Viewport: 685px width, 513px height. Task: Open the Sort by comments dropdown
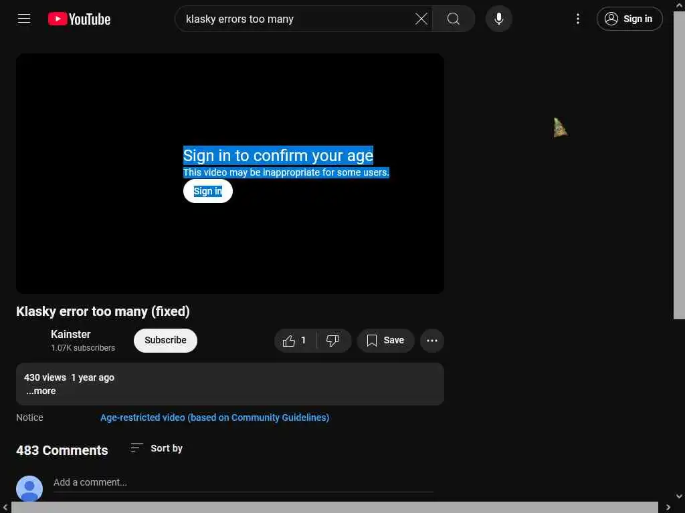(157, 448)
